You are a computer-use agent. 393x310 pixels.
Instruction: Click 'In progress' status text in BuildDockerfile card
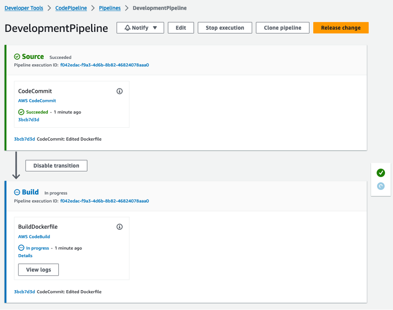click(38, 248)
